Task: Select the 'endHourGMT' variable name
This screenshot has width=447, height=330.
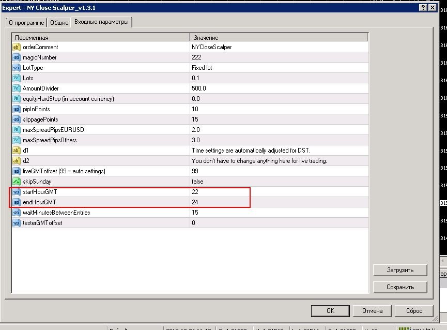Action: [x=39, y=202]
